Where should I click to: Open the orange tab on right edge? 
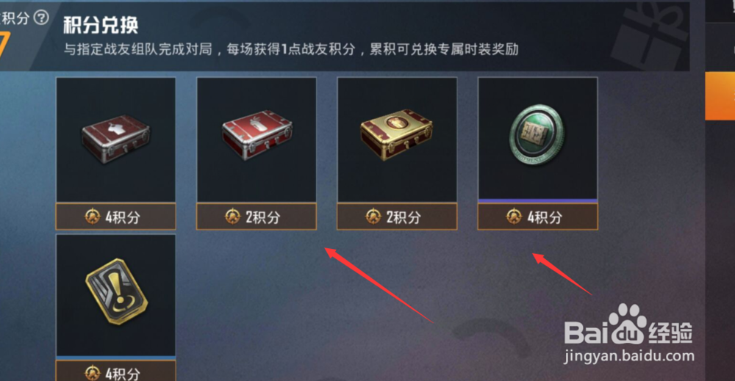(x=720, y=96)
